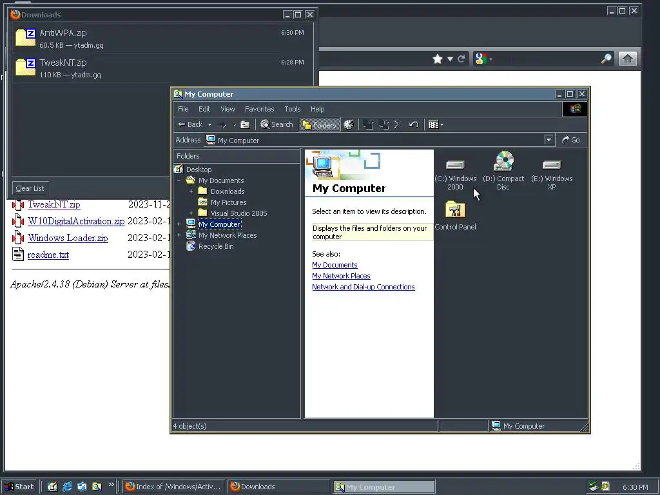Screen dimensions: 660x495
Task: Go up one folder level icon
Action: coord(245,124)
